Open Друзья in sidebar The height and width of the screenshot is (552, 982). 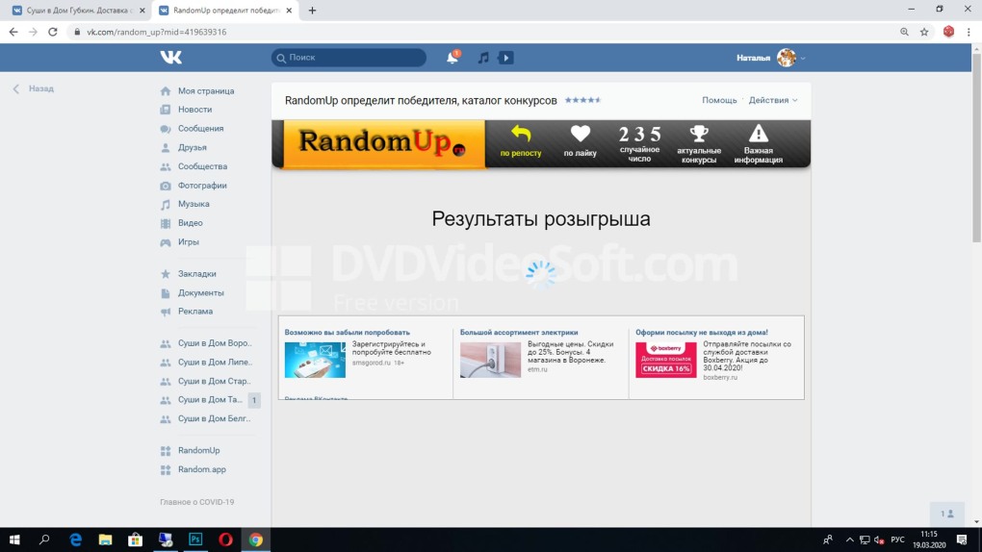pos(192,148)
